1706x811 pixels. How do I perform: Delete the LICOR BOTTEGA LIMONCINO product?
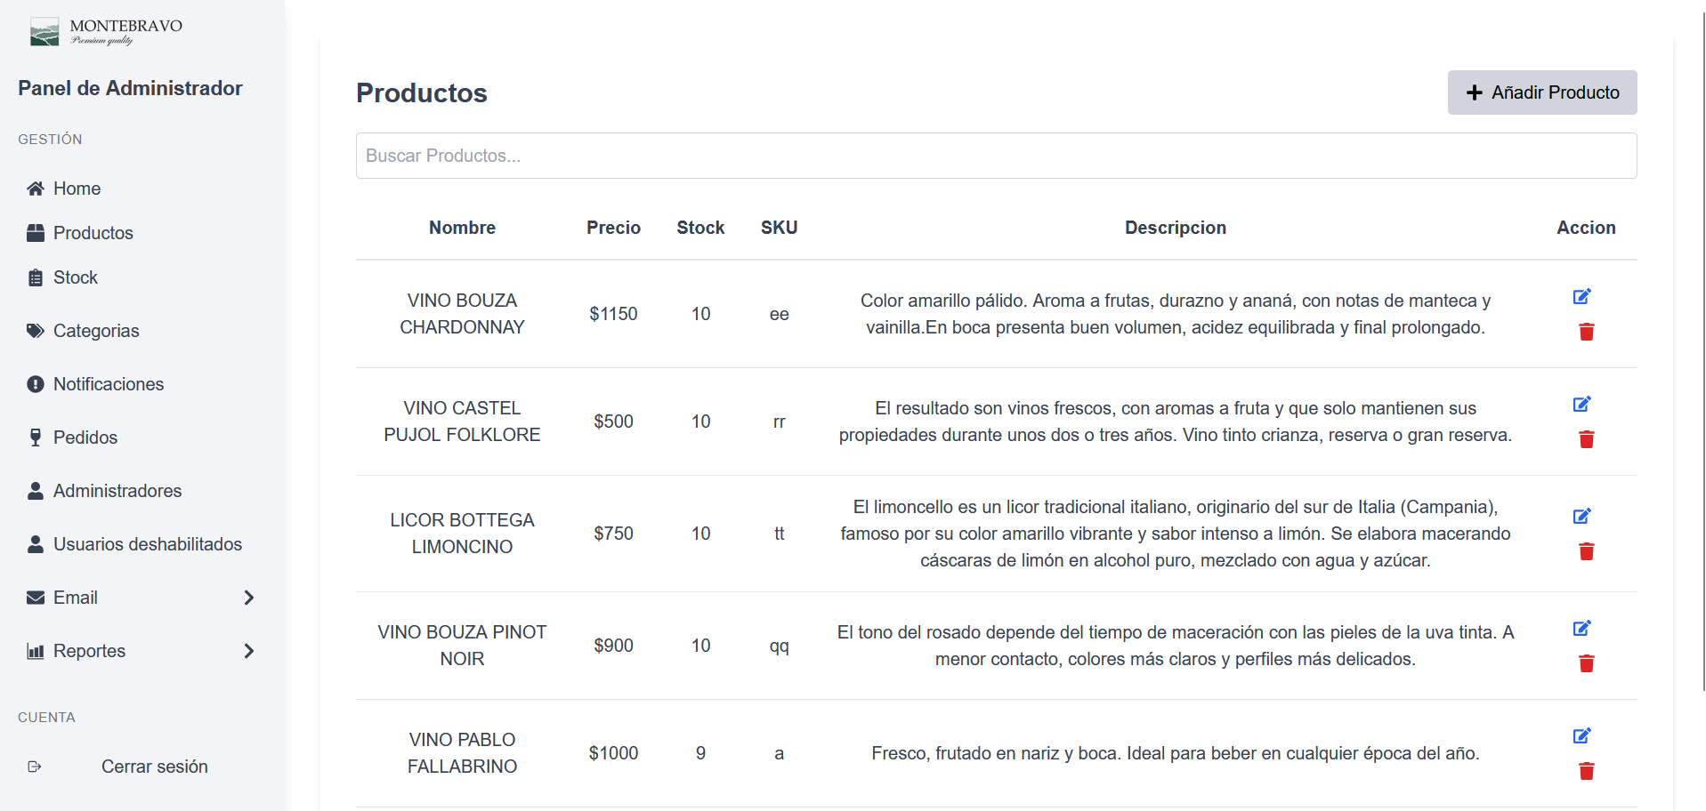pos(1586,551)
